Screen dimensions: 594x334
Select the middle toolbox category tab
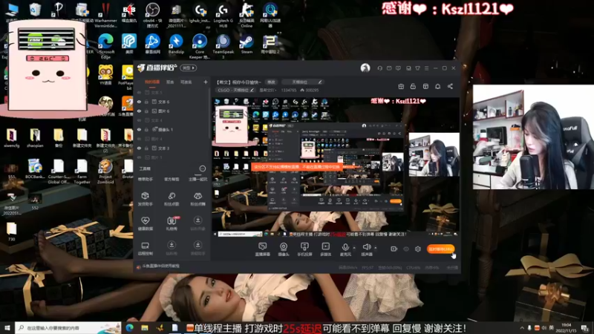(172, 179)
